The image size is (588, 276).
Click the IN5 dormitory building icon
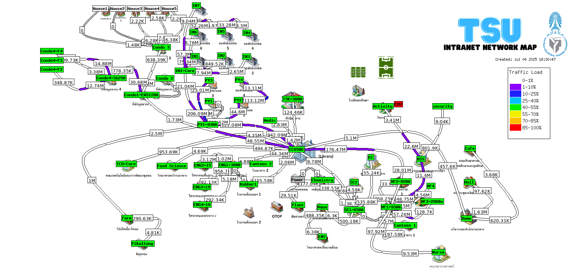point(227,37)
